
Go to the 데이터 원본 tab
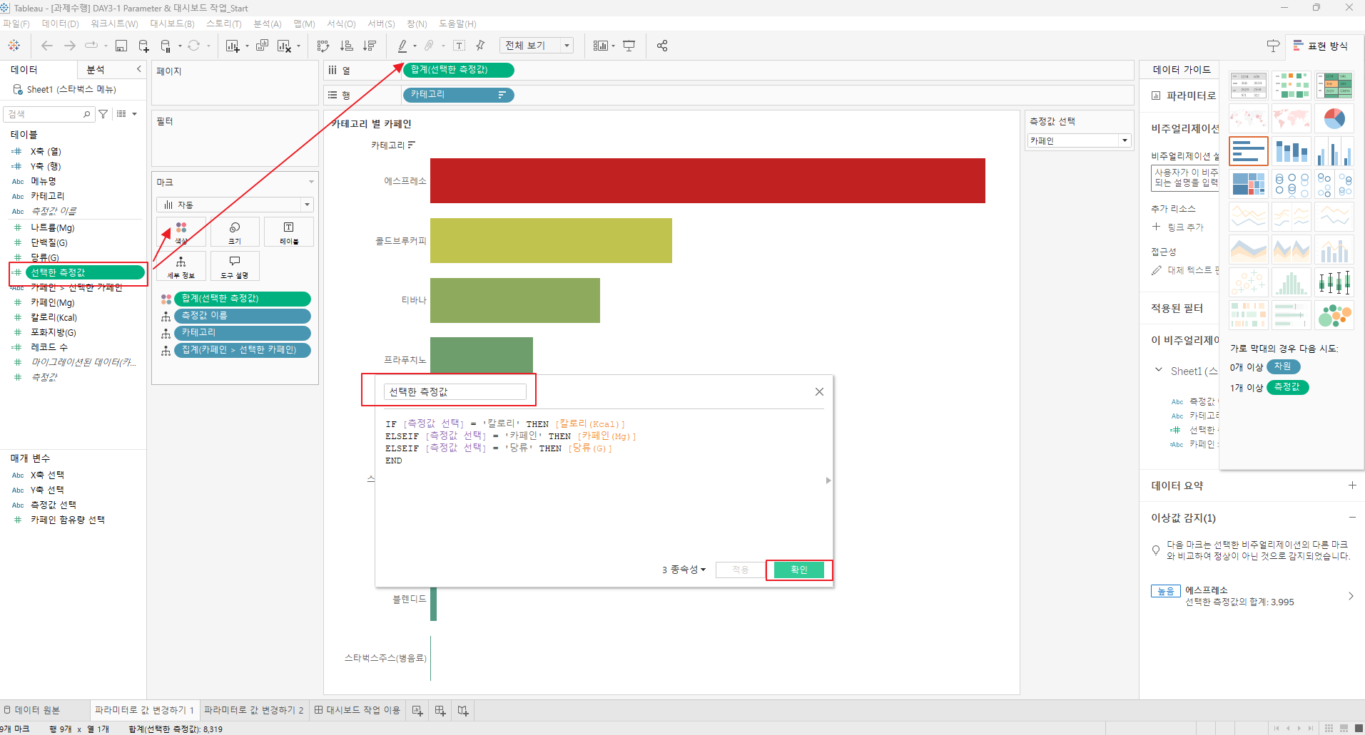(x=32, y=710)
